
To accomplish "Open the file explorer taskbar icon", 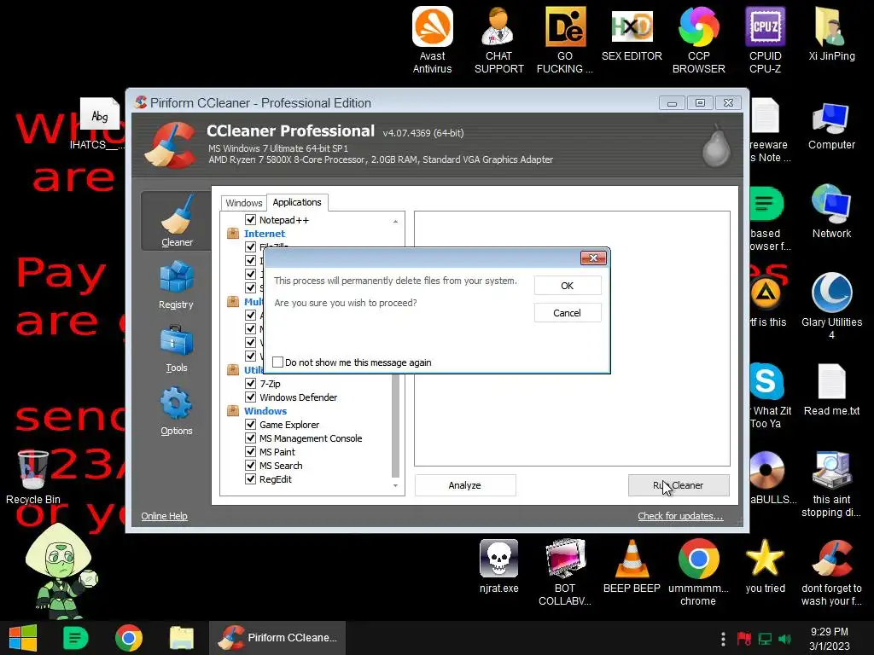I will pyautogui.click(x=182, y=638).
